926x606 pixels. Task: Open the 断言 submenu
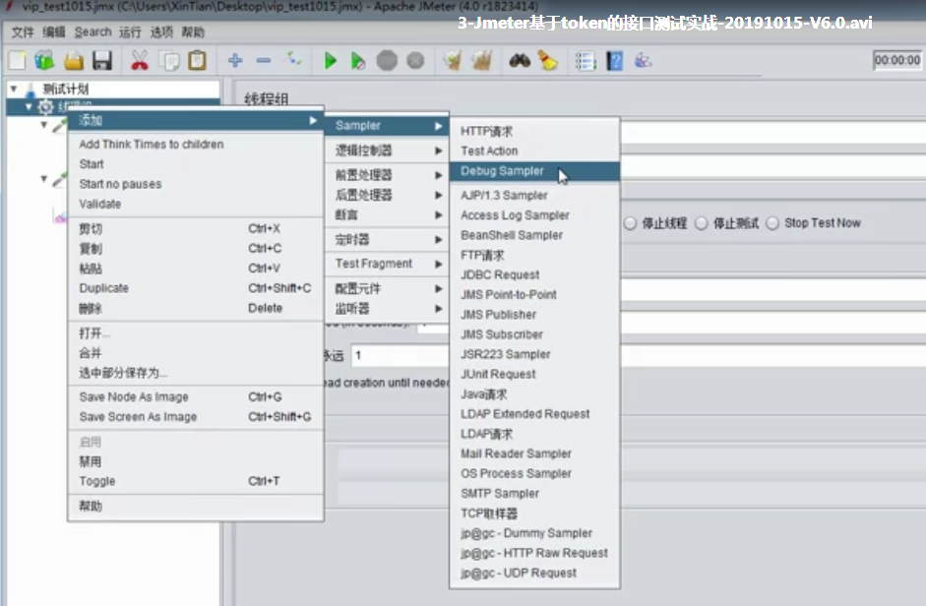[x=387, y=215]
